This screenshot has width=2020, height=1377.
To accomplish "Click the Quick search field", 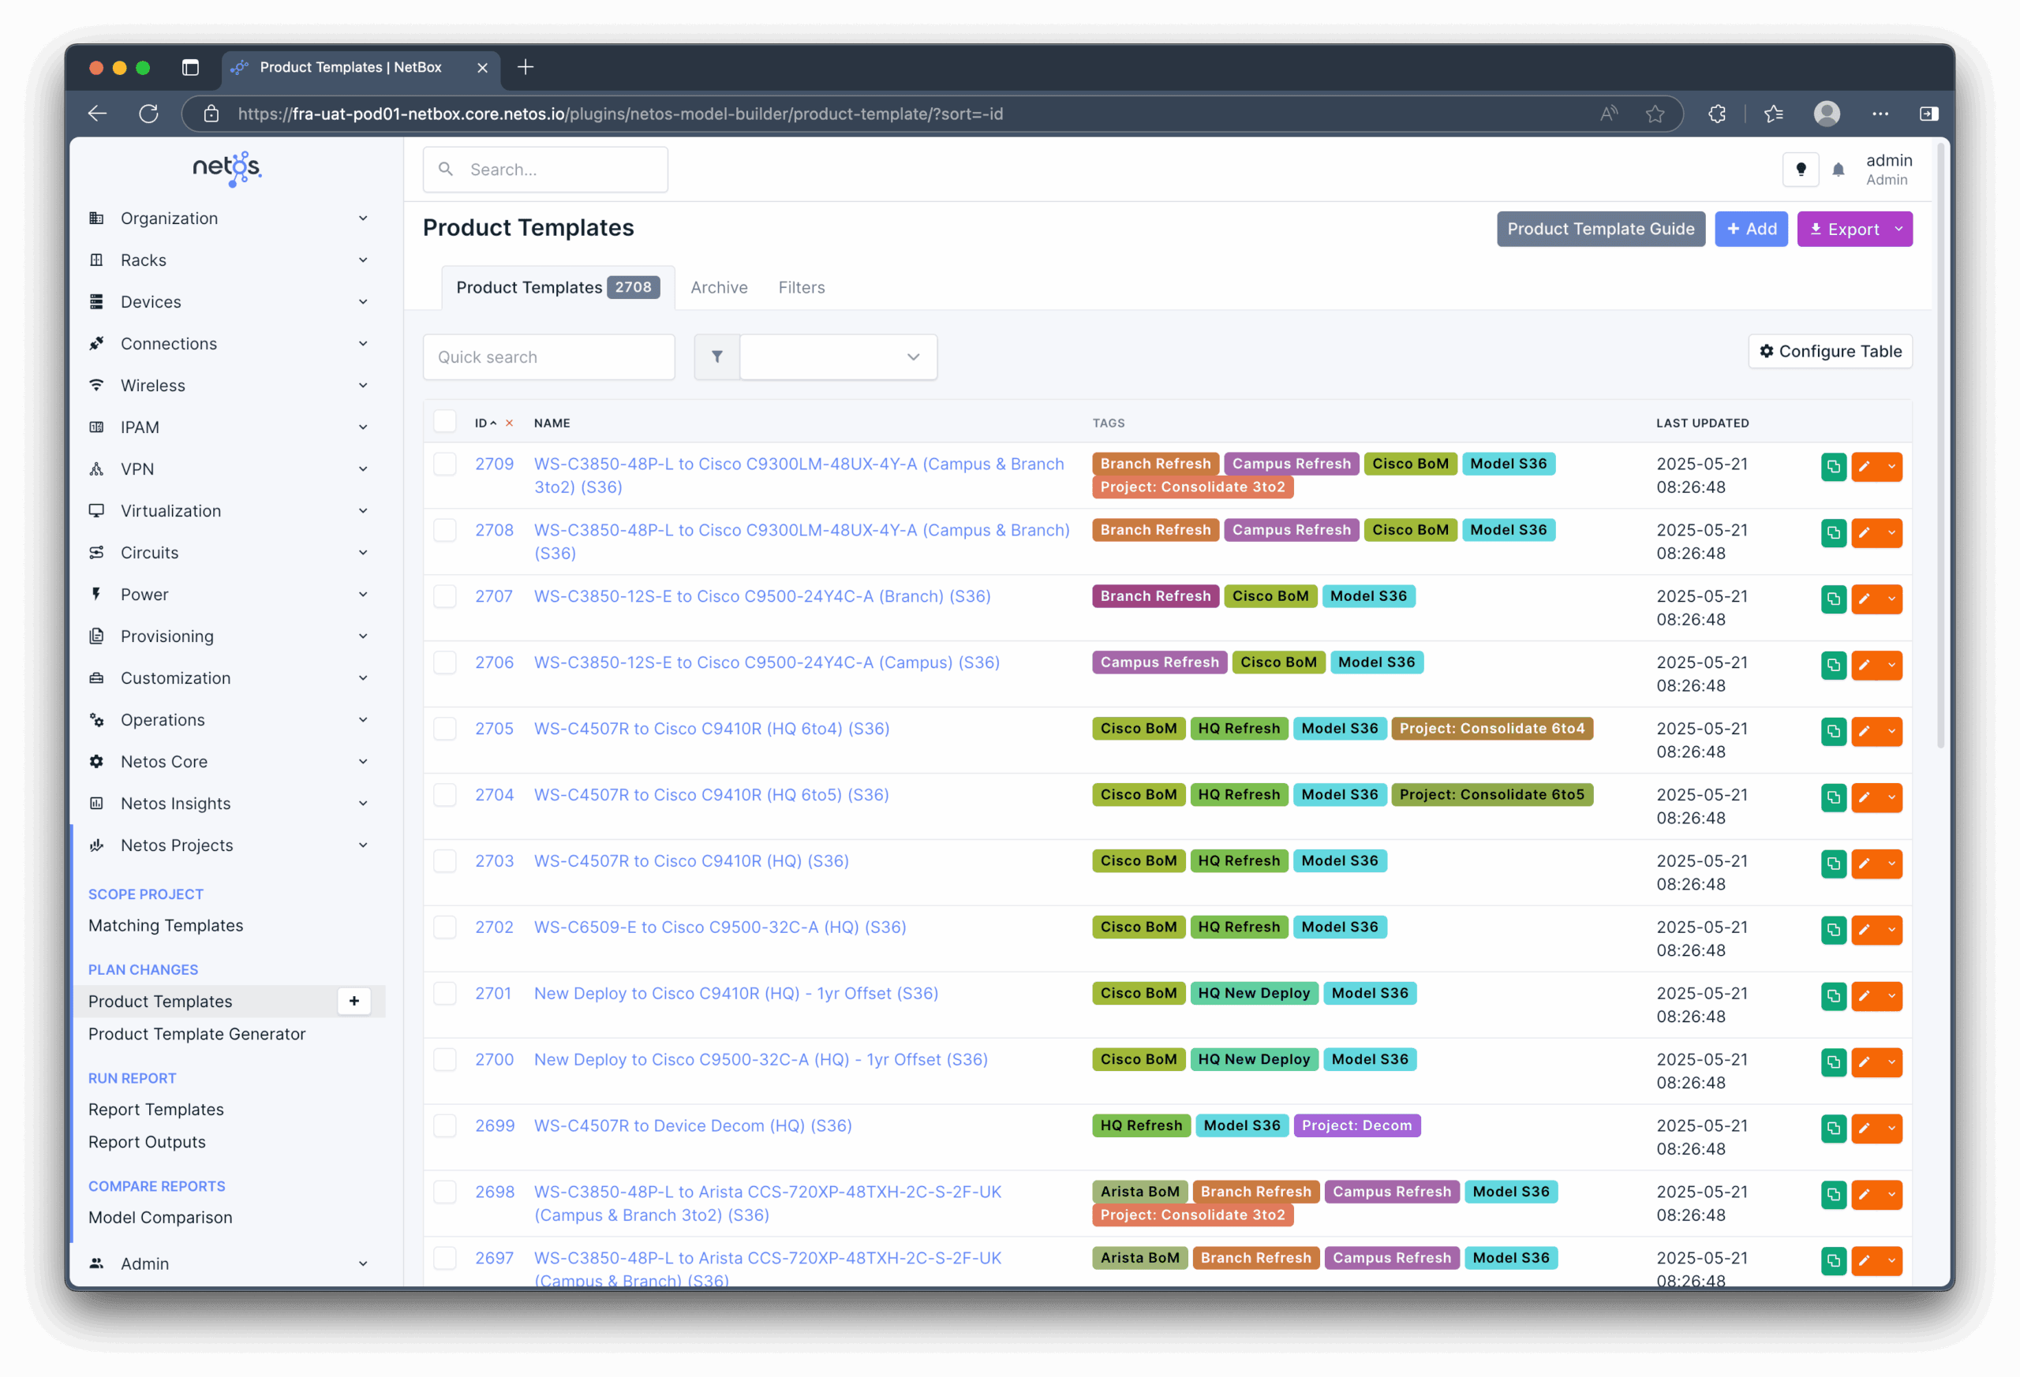I will (548, 356).
